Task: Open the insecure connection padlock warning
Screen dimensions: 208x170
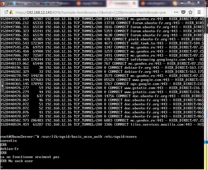Action: pyautogui.click(x=11, y=12)
